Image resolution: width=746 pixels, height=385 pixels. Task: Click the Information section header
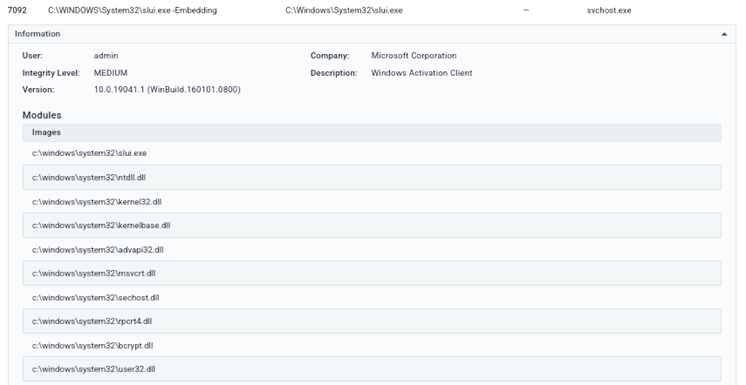(x=37, y=34)
